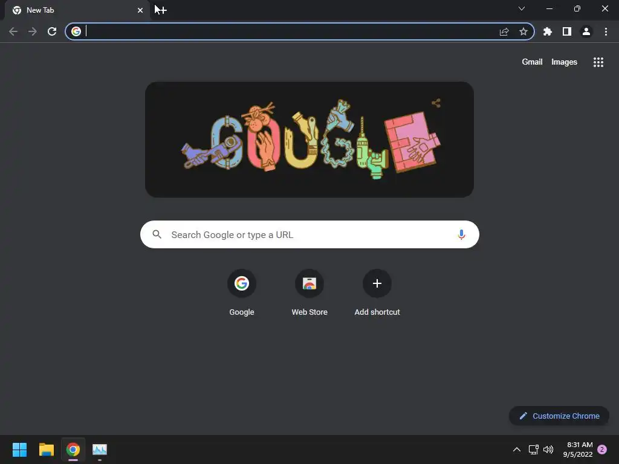The width and height of the screenshot is (619, 464).
Task: Go back with the back arrow
Action: pyautogui.click(x=13, y=31)
